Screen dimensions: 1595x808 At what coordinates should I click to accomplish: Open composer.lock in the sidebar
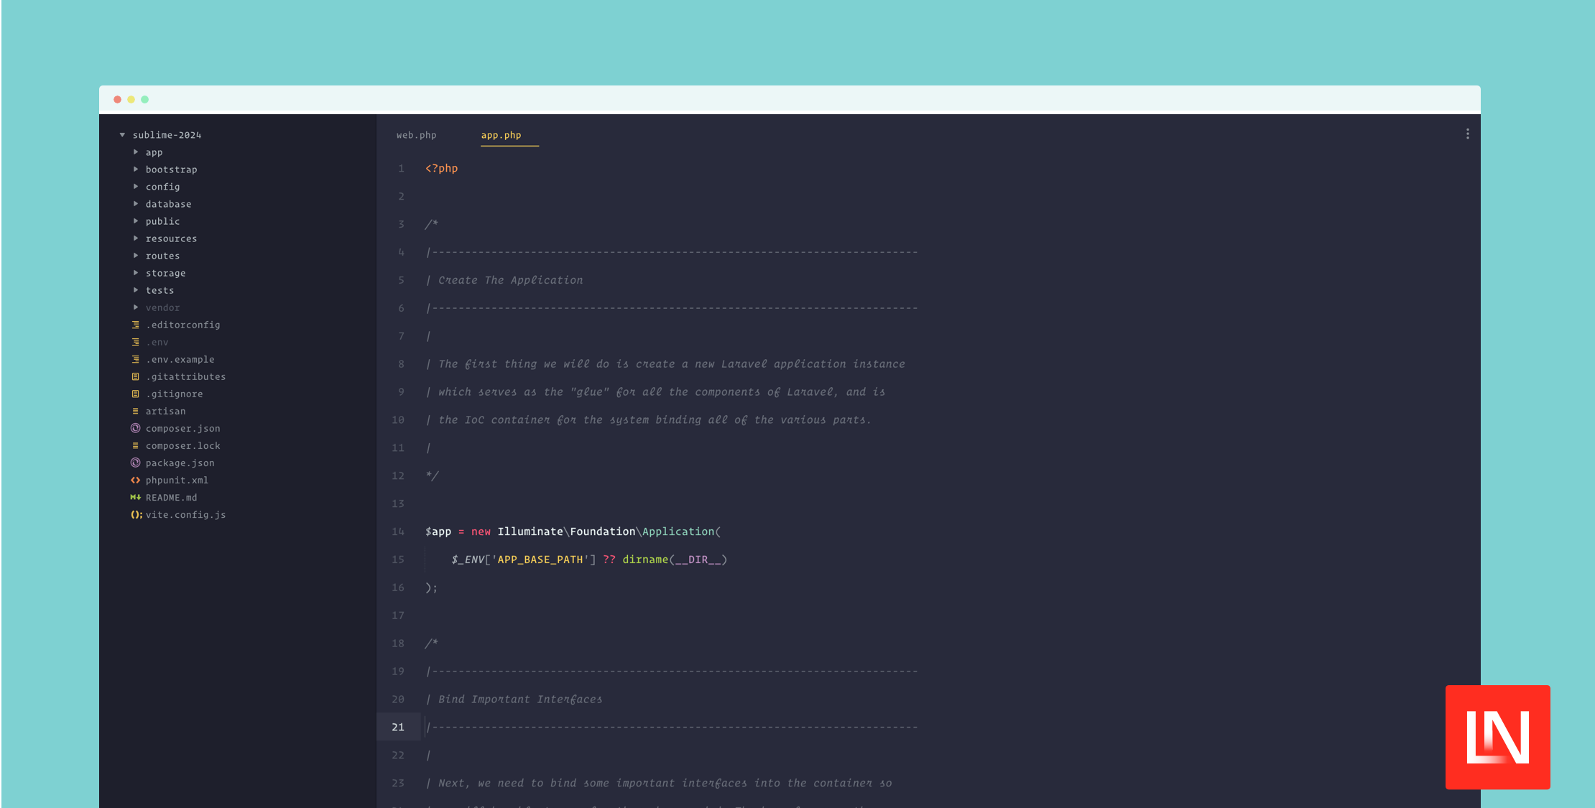(182, 445)
